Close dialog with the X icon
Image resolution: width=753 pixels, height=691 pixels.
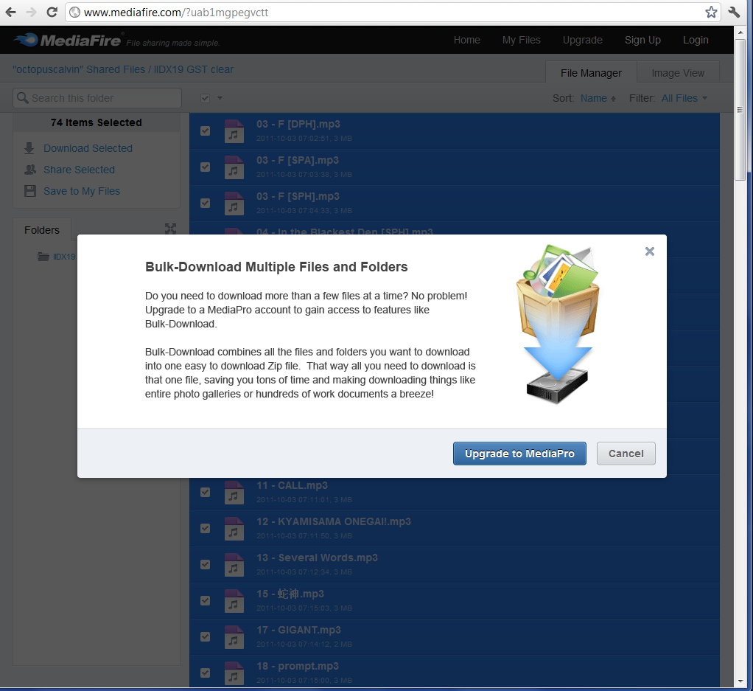pyautogui.click(x=649, y=251)
